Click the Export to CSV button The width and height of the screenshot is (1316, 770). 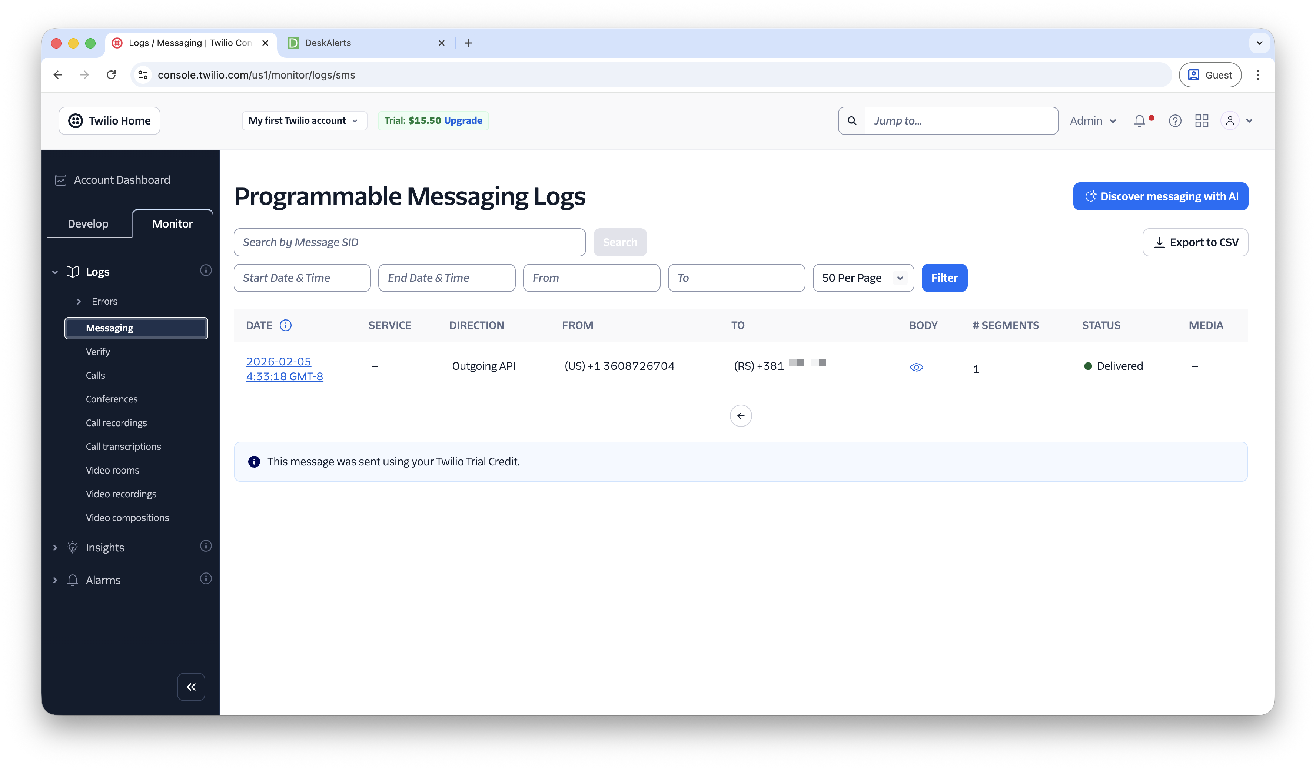1195,242
